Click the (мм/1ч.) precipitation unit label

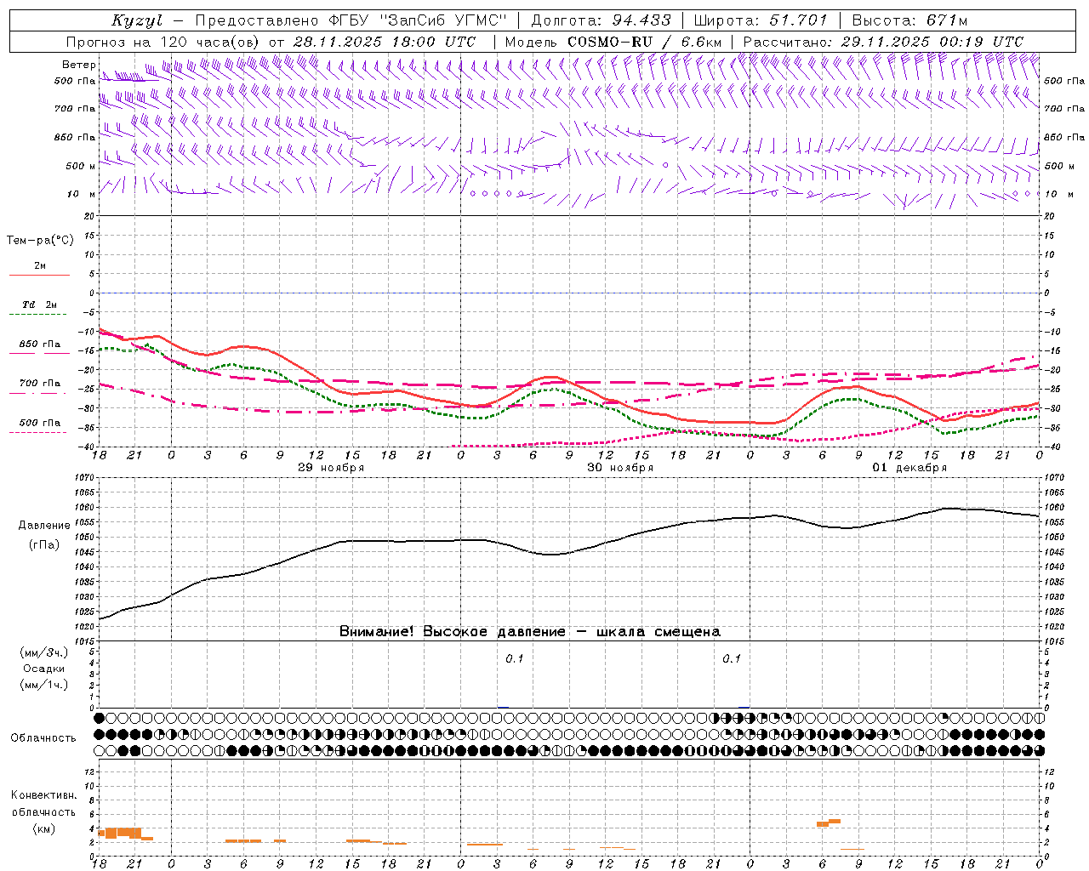[x=44, y=685]
